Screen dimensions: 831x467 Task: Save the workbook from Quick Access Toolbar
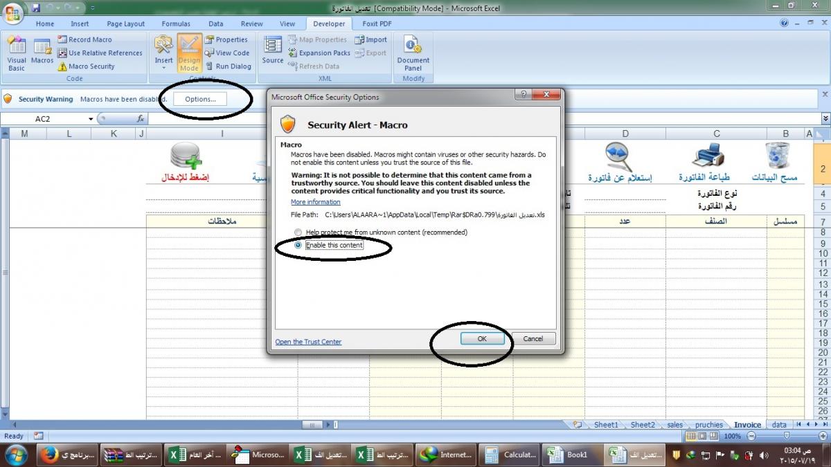pos(36,8)
